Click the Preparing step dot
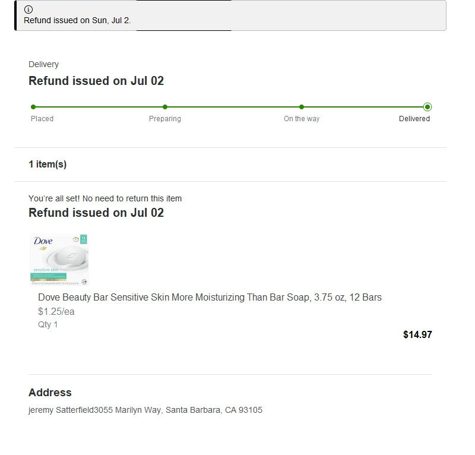475x455 pixels. click(165, 107)
